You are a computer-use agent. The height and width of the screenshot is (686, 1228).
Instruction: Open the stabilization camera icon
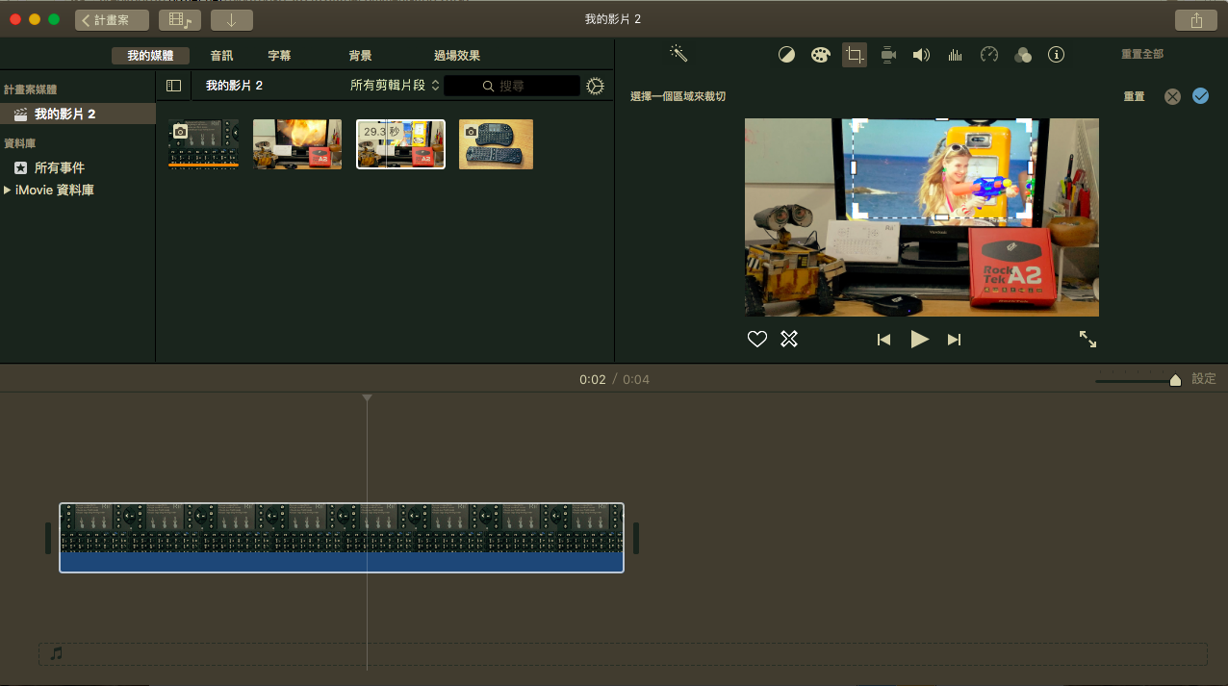click(888, 55)
